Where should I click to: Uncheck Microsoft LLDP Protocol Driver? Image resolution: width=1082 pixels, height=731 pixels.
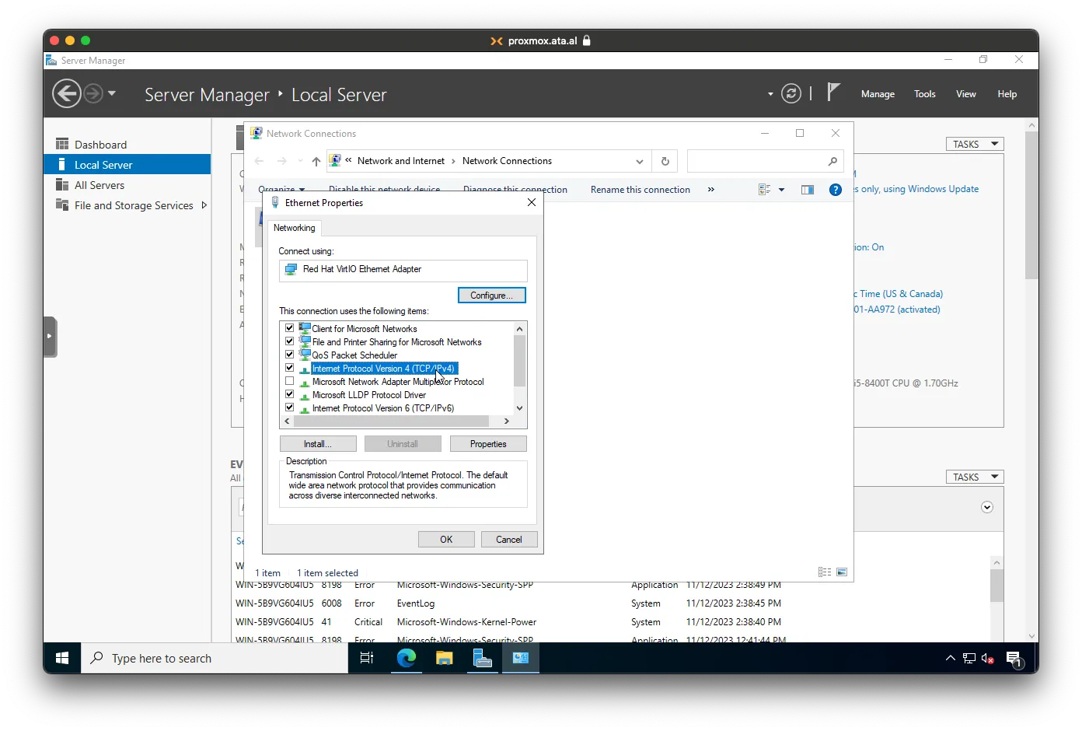point(290,394)
